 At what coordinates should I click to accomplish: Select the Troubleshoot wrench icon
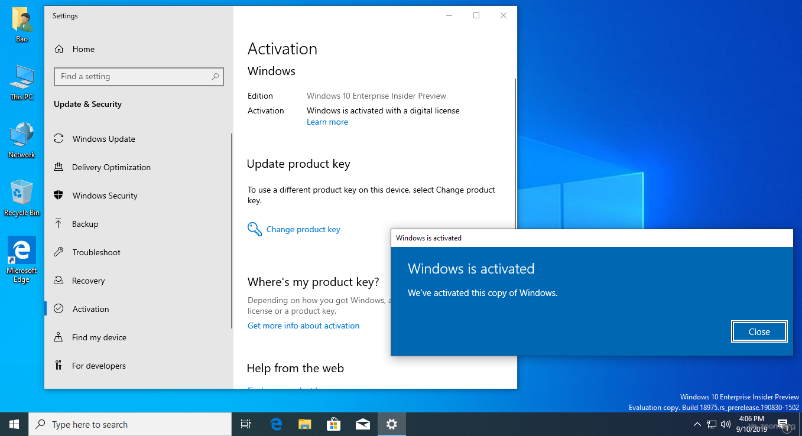[59, 252]
